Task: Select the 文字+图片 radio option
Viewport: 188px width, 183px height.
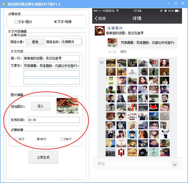Action: (16, 22)
